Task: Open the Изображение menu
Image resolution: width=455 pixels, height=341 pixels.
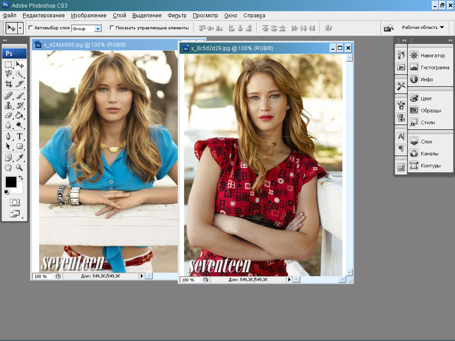Action: pos(89,16)
